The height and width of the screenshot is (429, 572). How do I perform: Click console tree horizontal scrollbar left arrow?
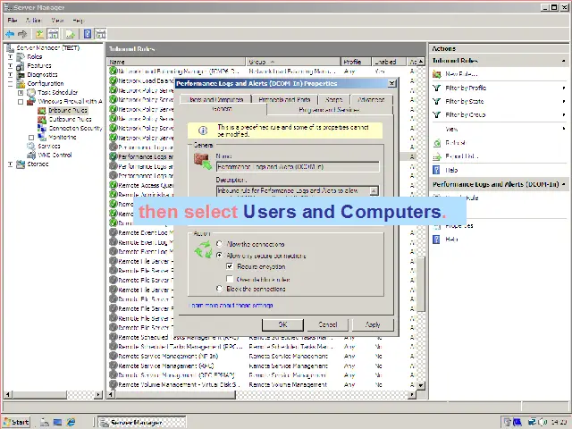pos(7,394)
